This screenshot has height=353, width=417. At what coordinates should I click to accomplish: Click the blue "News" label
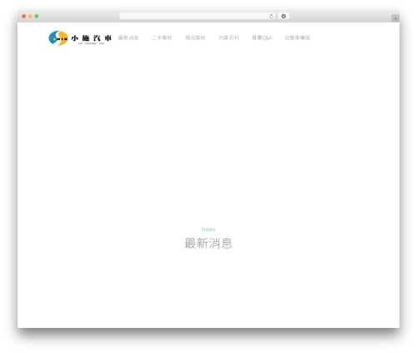tap(208, 229)
